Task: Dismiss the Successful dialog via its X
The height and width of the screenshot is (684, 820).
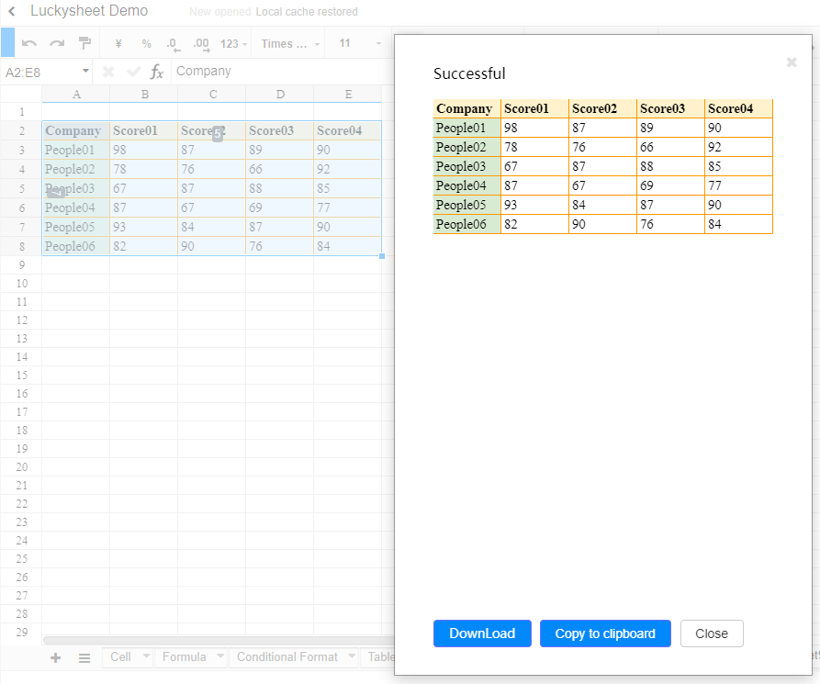Action: click(x=792, y=62)
